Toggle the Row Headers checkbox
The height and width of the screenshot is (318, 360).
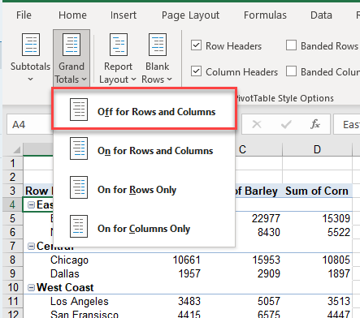click(x=196, y=45)
